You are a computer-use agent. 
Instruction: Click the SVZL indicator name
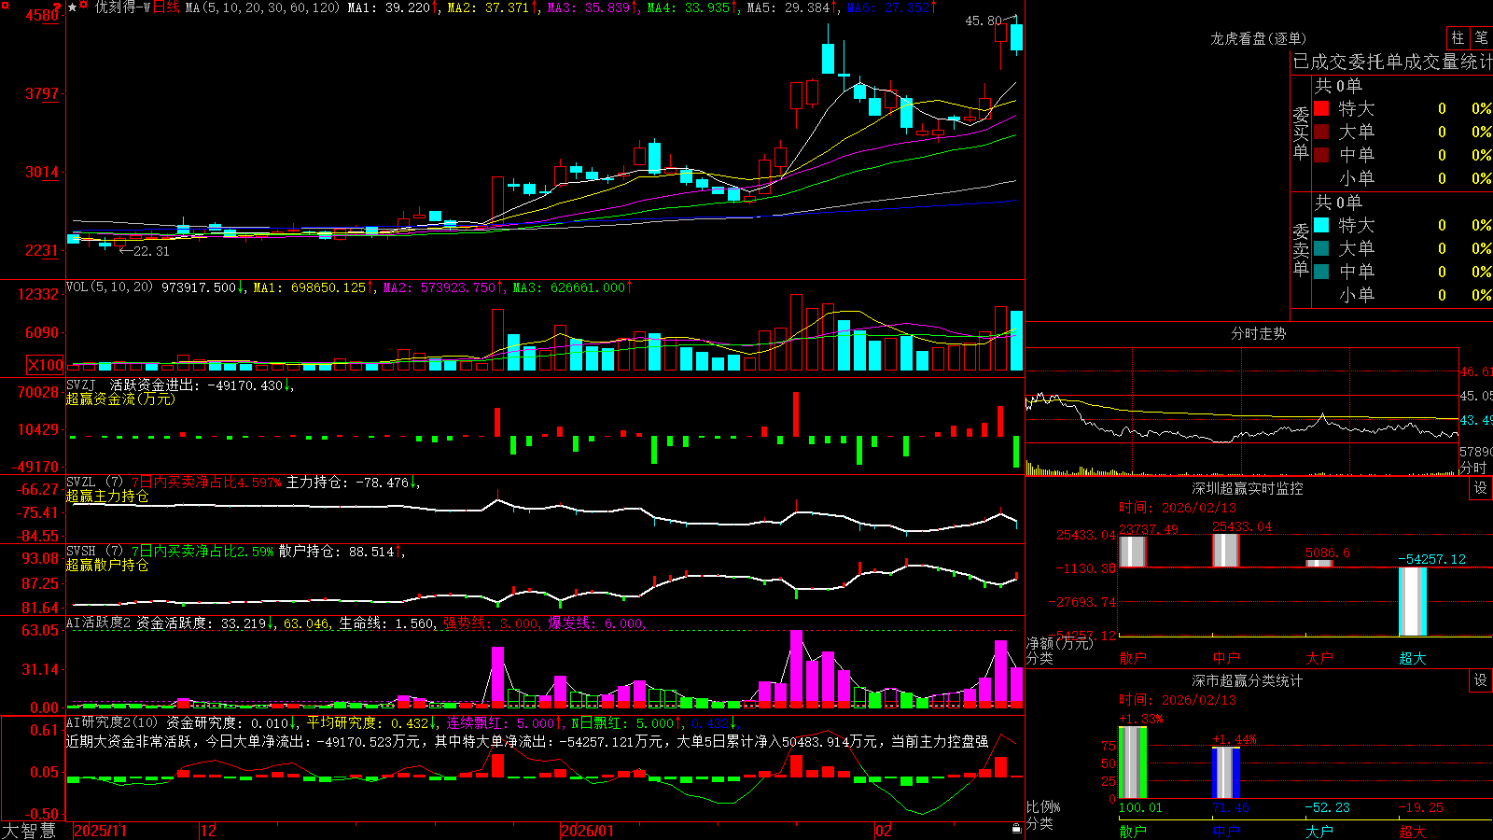click(x=81, y=483)
